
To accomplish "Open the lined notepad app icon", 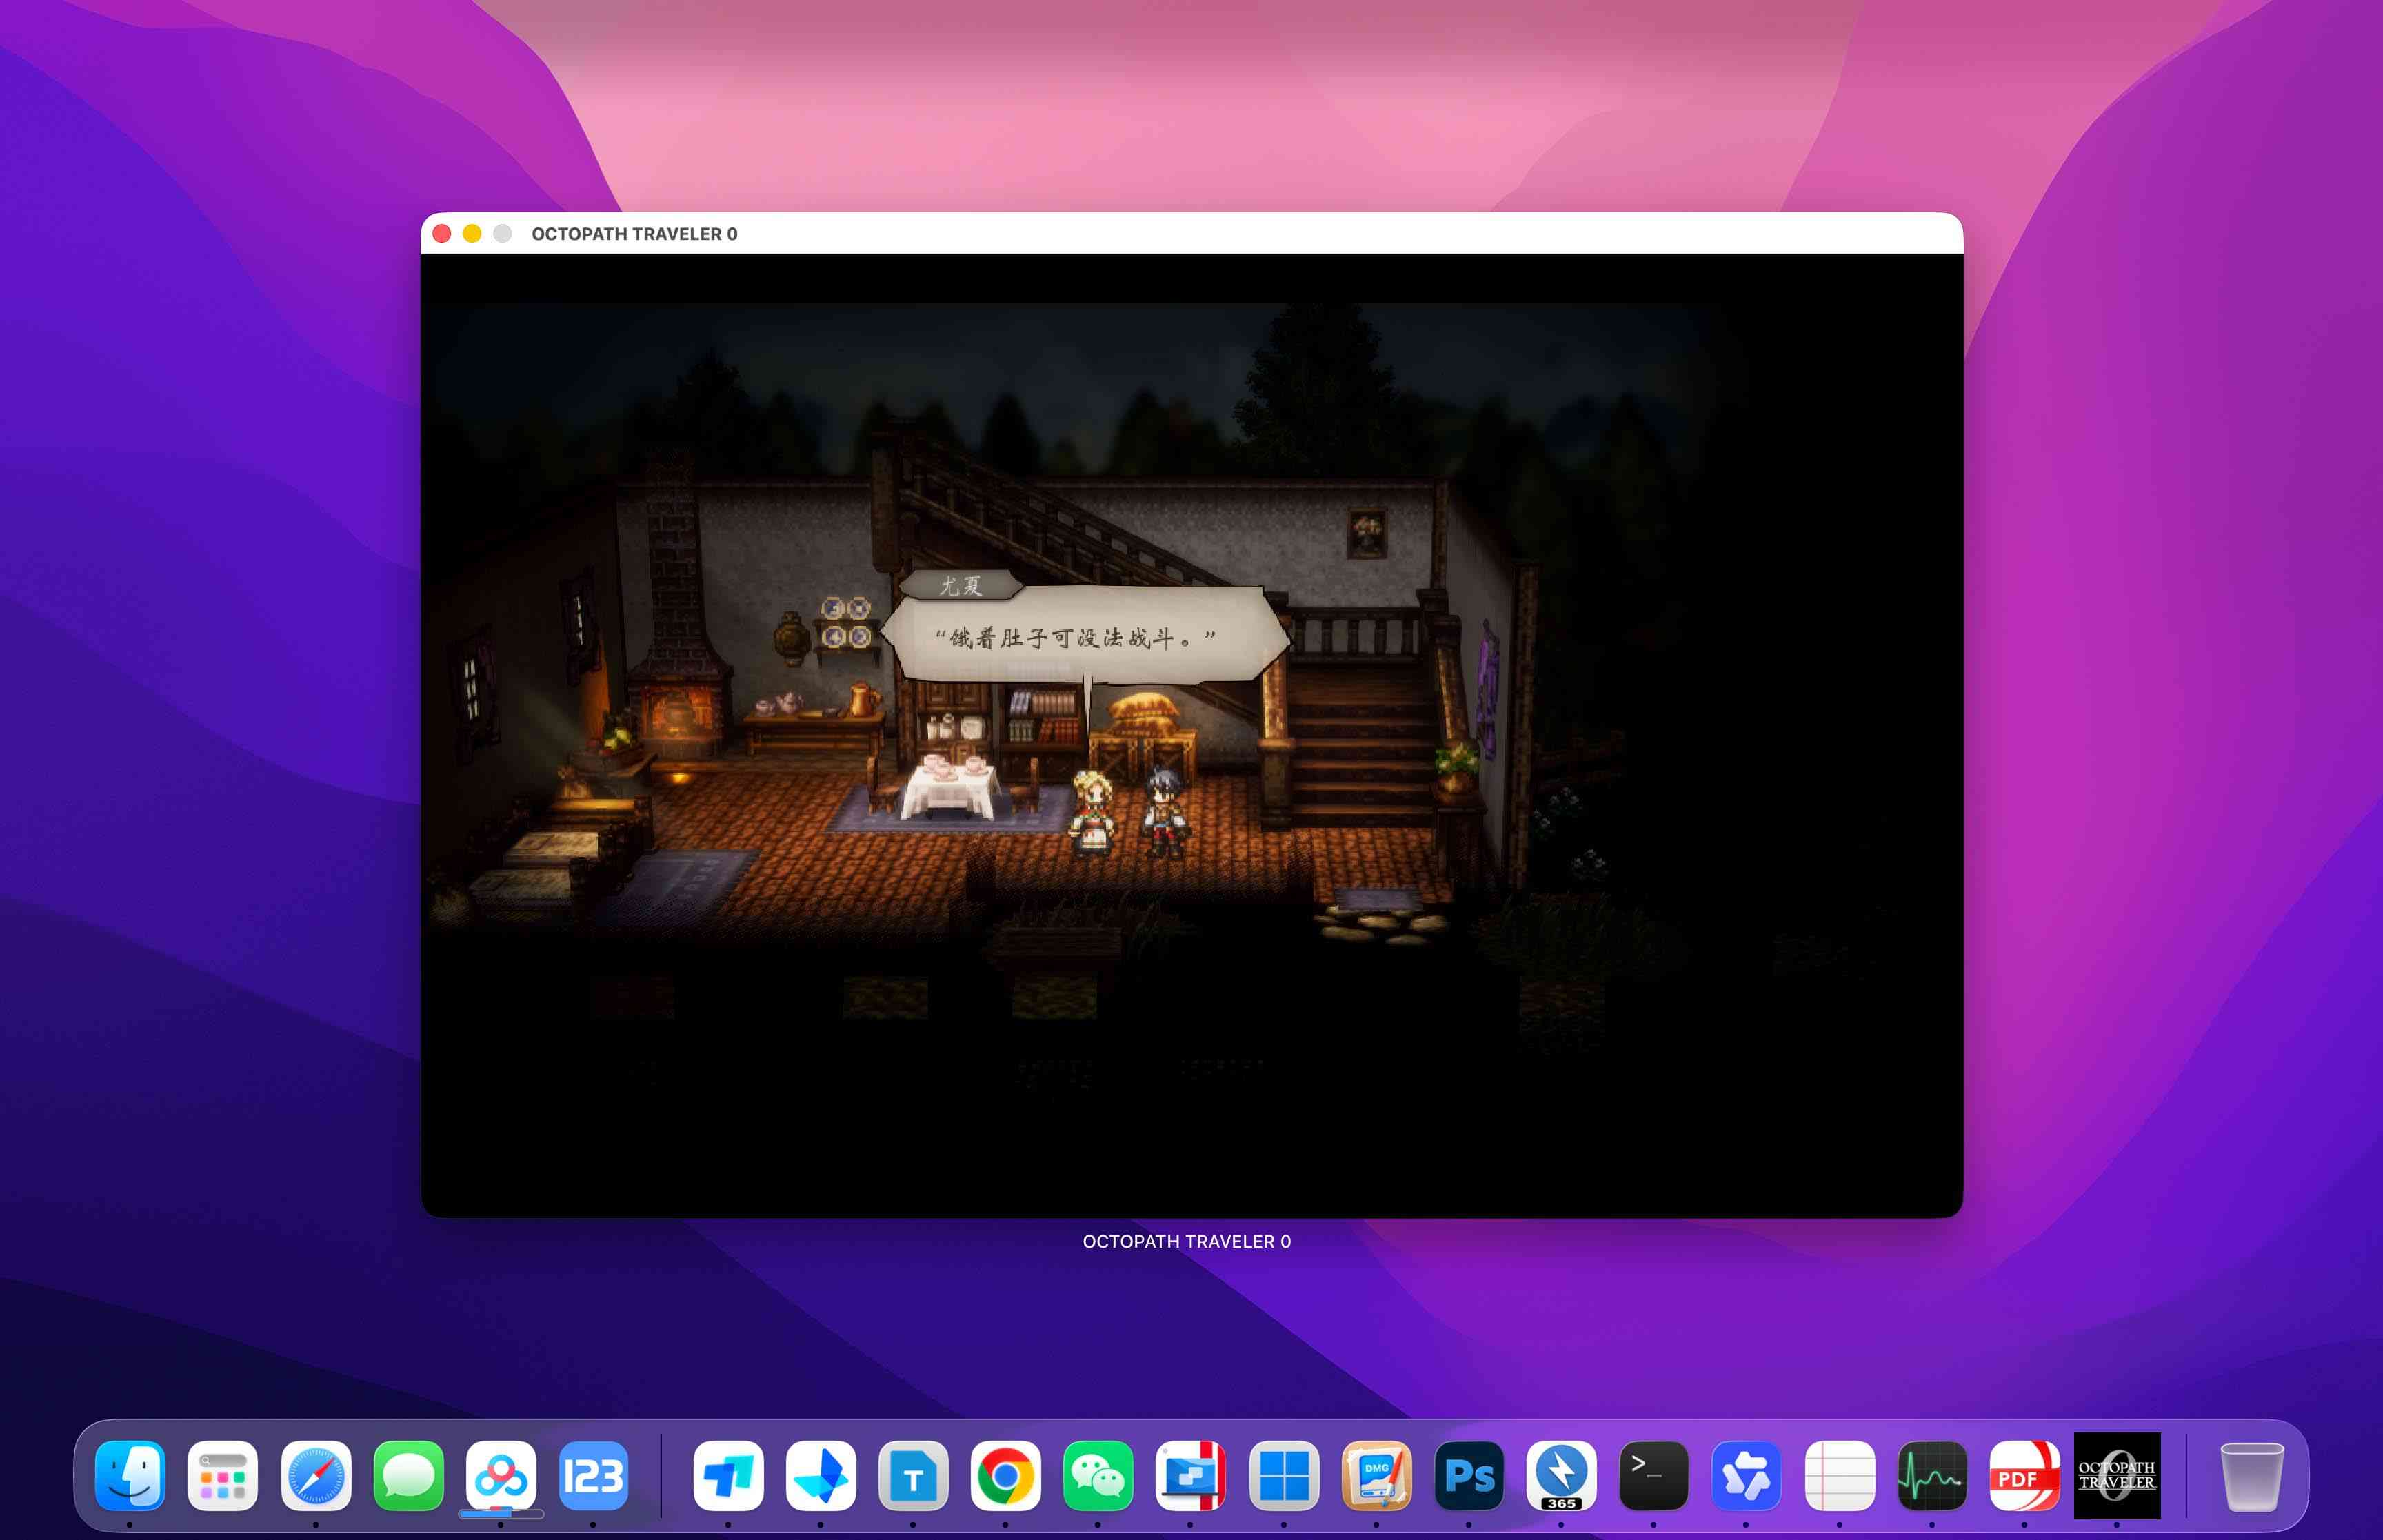I will click(x=1840, y=1476).
